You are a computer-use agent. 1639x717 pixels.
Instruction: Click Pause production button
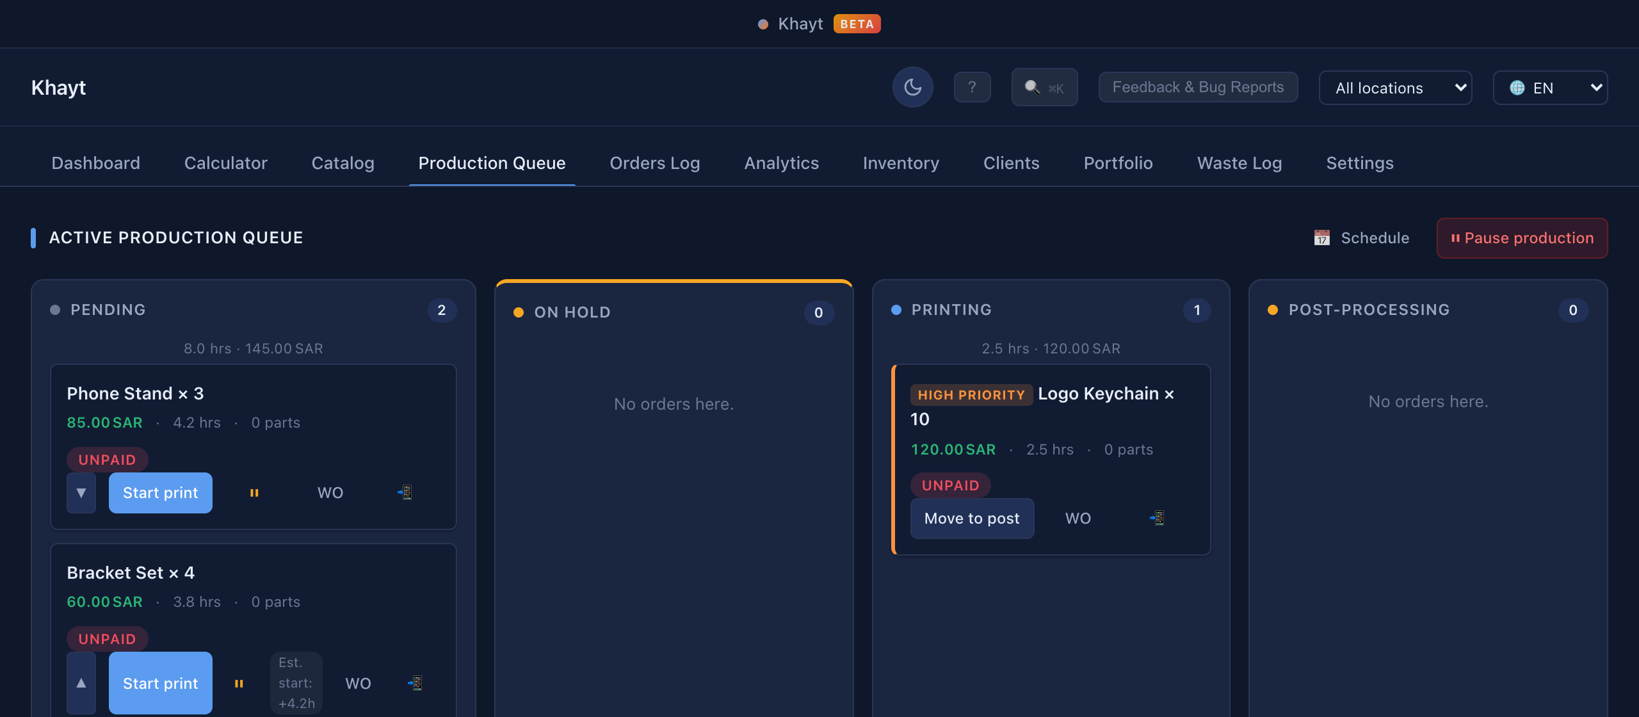coord(1522,238)
